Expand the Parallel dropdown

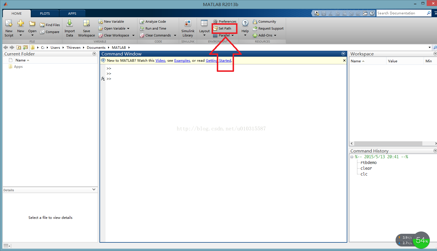pos(233,35)
